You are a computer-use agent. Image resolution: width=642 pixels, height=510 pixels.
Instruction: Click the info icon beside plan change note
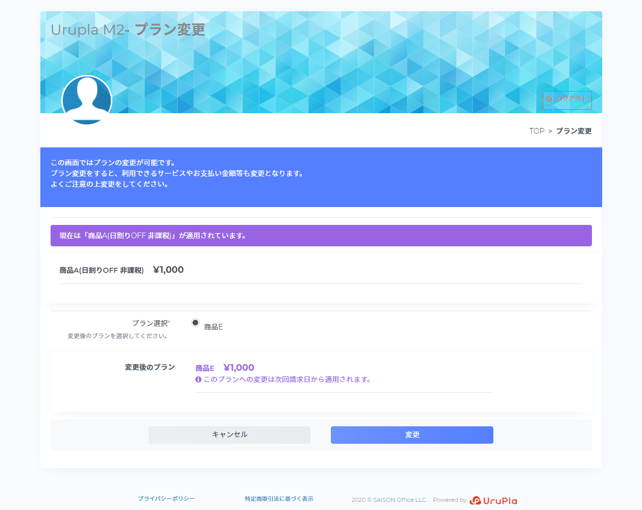(198, 379)
